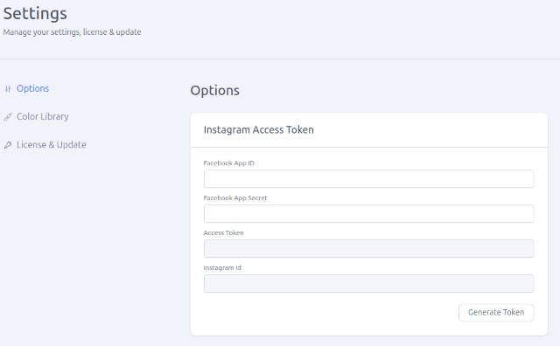The image size is (560, 346).
Task: Click the Facebook App Secret label
Action: coord(235,198)
